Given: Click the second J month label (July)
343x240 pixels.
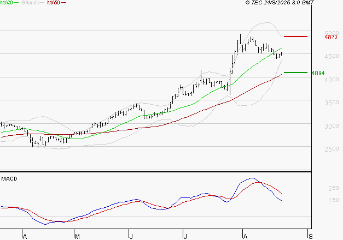Looking at the screenshot, I should [x=185, y=237].
